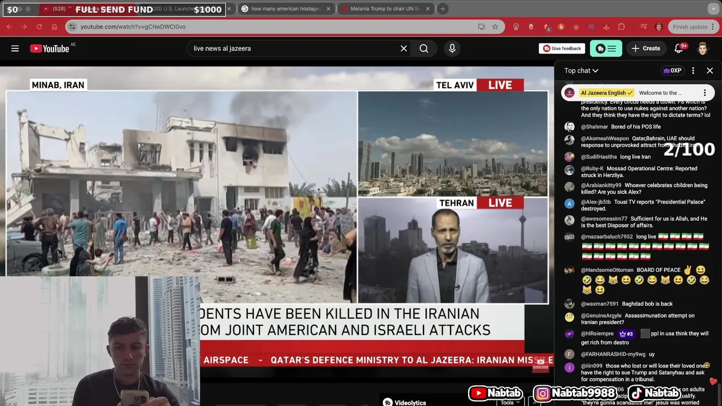Open the Chrome profile avatar in toolbar

point(658,27)
